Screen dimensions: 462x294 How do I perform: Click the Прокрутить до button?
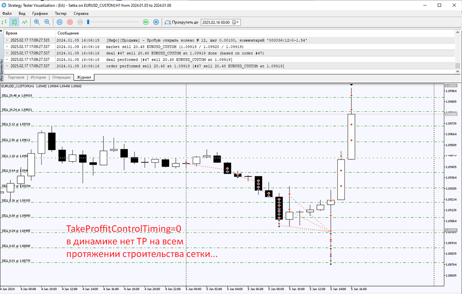tap(182, 22)
